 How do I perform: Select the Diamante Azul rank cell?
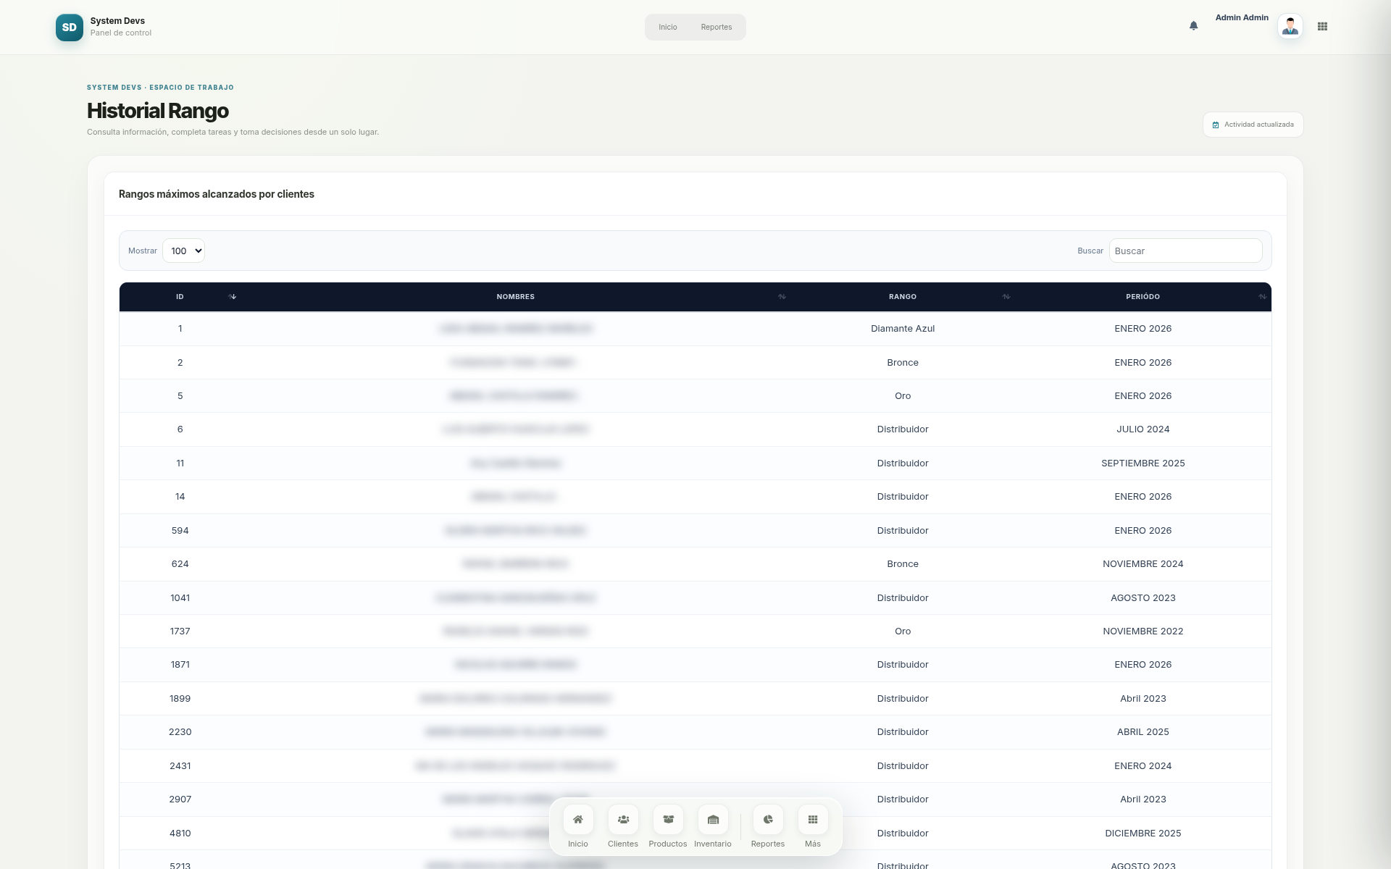tap(903, 329)
